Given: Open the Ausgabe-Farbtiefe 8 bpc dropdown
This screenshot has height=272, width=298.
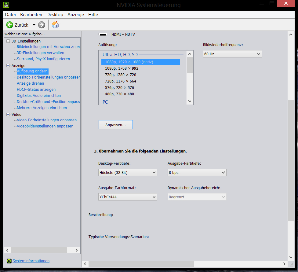Looking at the screenshot, I should click(197, 172).
